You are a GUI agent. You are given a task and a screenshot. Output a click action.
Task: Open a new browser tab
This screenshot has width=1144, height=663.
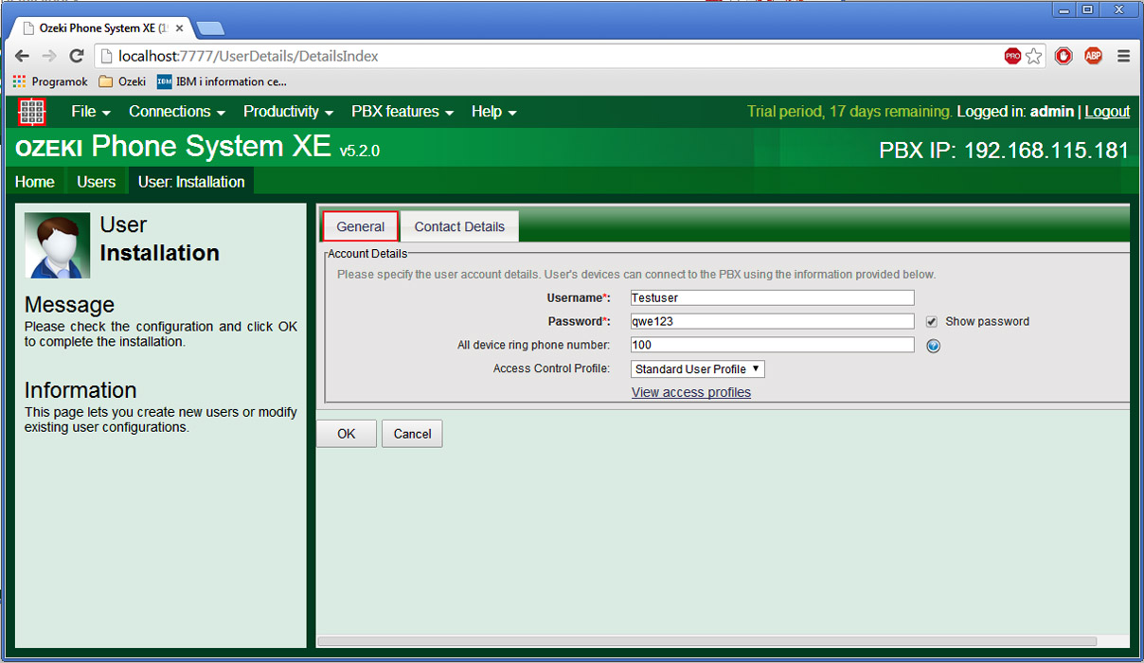point(209,28)
